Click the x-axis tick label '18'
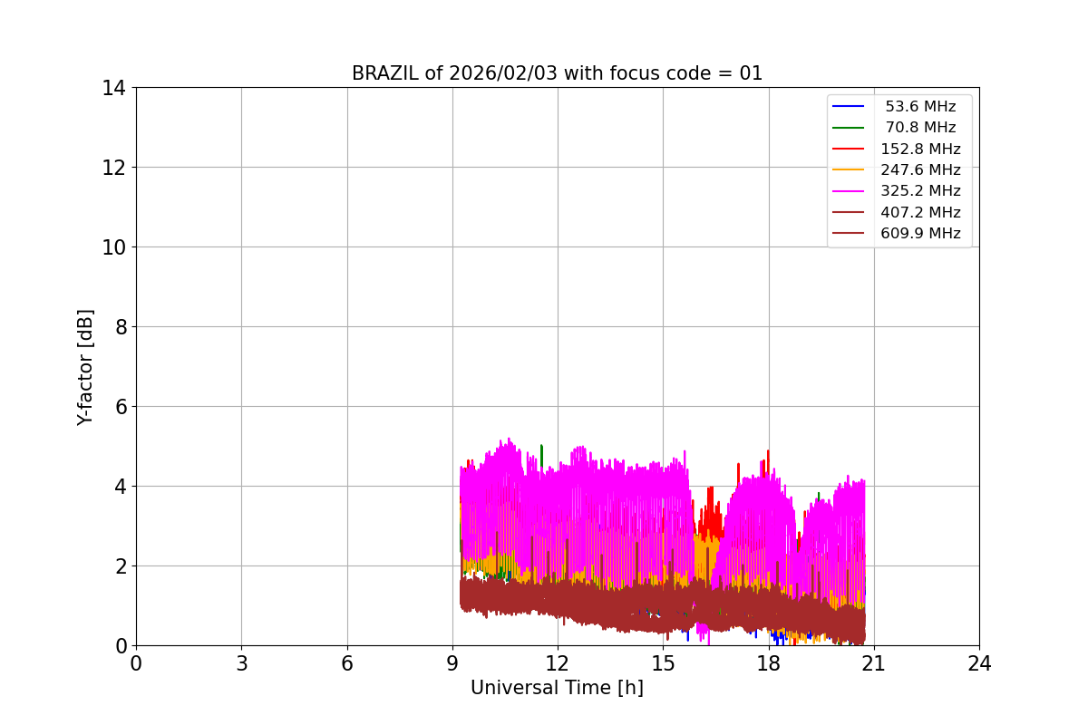 tap(768, 663)
